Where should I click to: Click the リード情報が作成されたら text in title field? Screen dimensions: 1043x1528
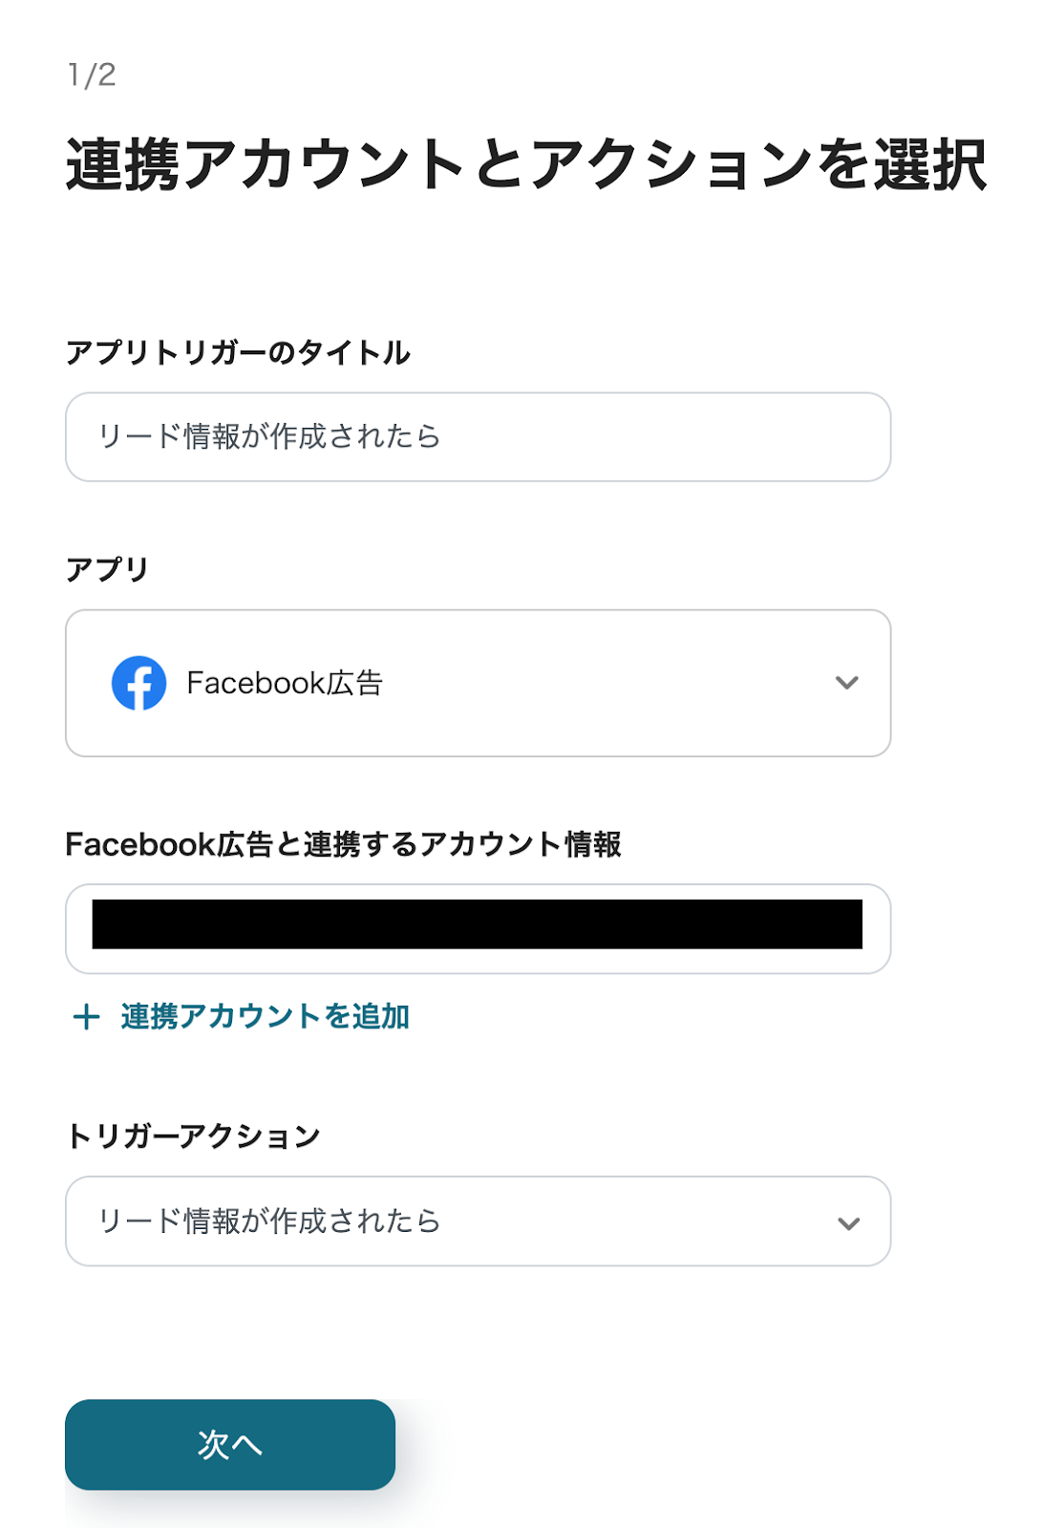269,437
